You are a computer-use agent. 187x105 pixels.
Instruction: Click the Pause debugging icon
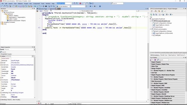[x=44, y=6]
